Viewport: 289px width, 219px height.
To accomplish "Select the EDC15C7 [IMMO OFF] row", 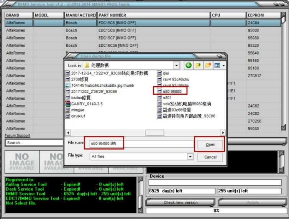I will pyautogui.click(x=143, y=38).
